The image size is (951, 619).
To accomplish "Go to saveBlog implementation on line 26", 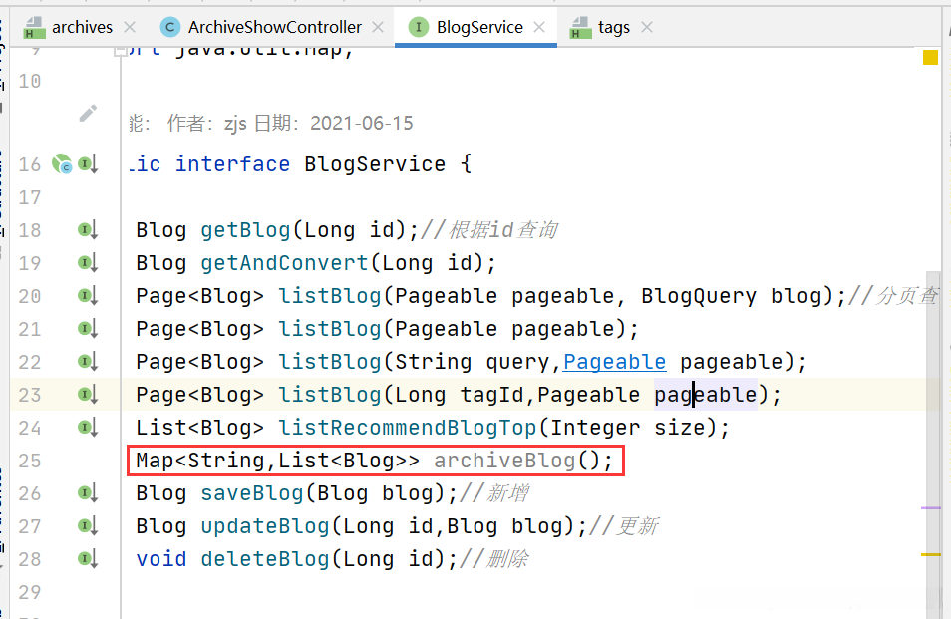I will [x=88, y=493].
